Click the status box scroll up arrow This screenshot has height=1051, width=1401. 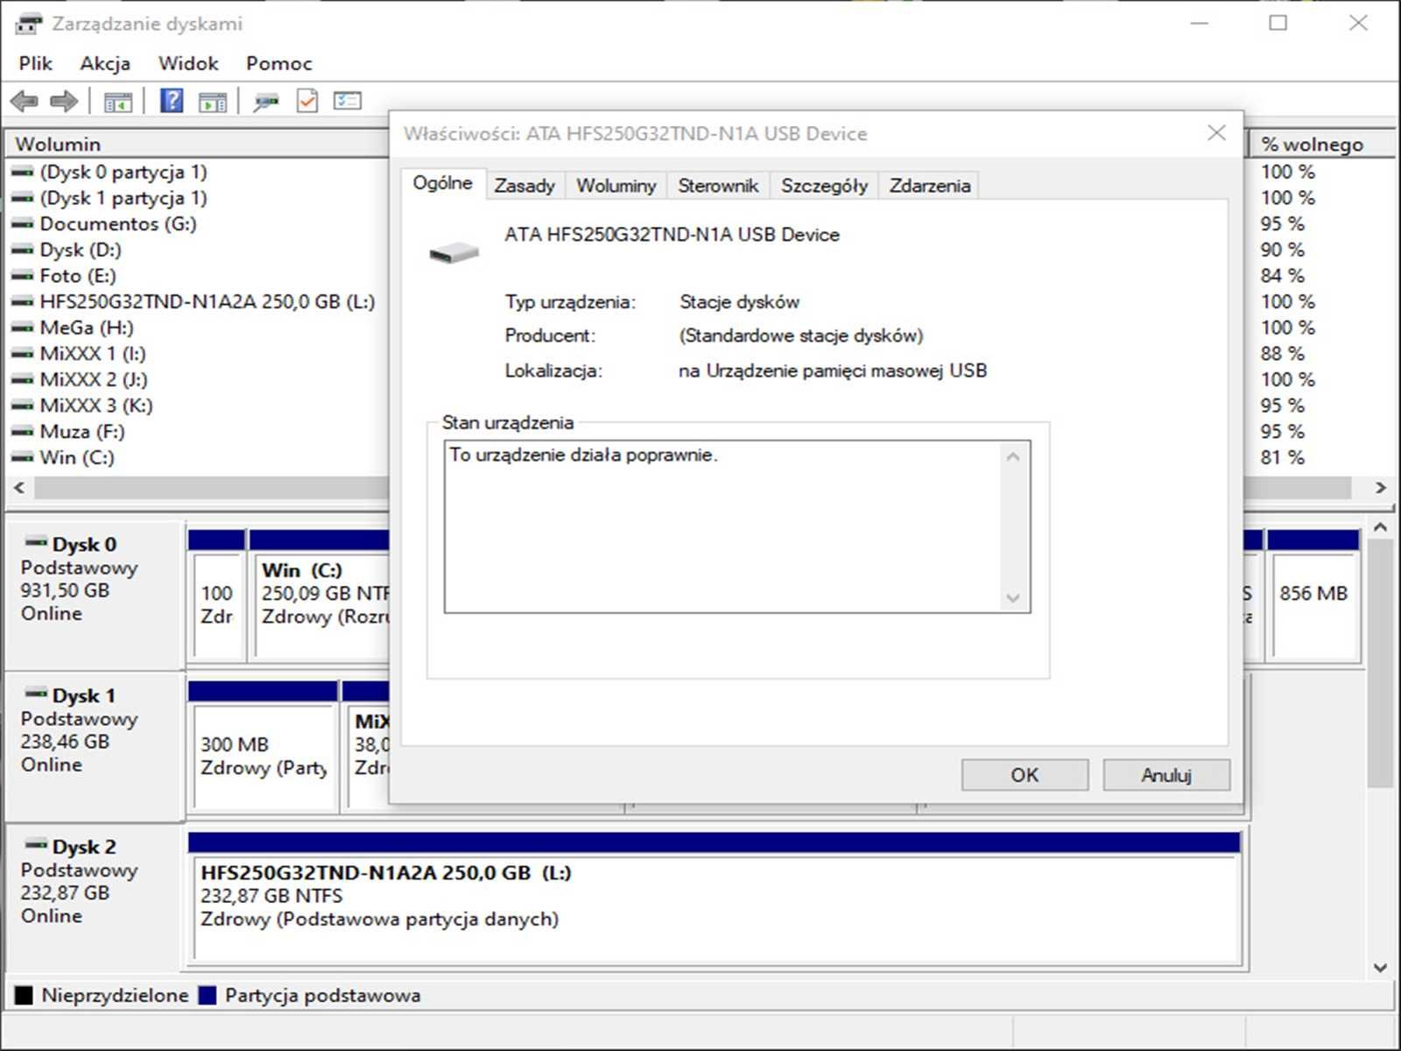(1013, 456)
